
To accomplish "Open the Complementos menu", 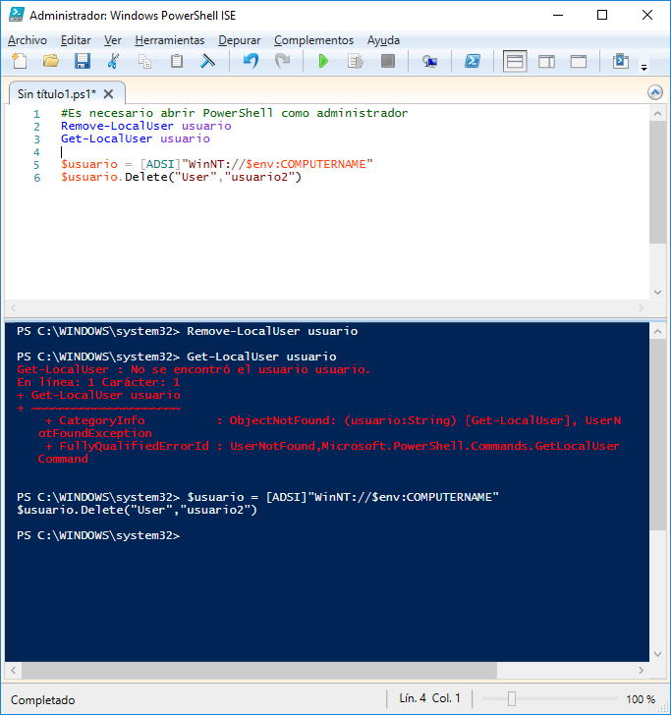I will (x=313, y=40).
